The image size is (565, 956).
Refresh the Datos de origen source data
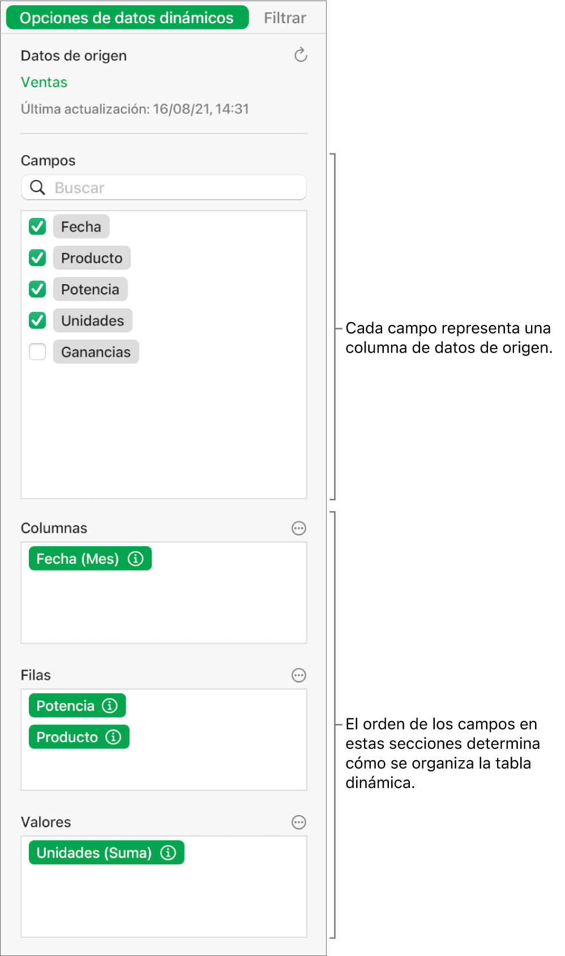300,55
